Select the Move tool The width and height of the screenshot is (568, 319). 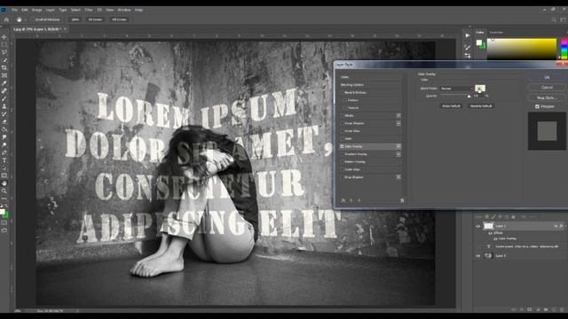(x=4, y=37)
